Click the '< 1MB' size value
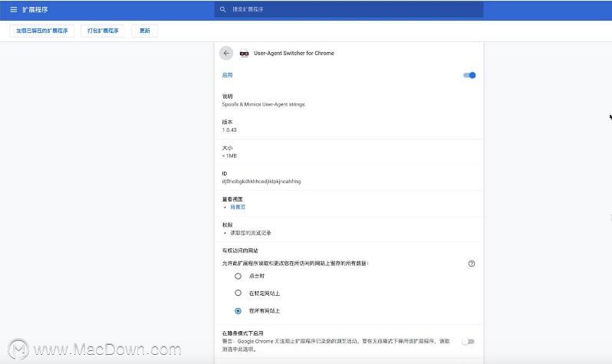 point(229,156)
